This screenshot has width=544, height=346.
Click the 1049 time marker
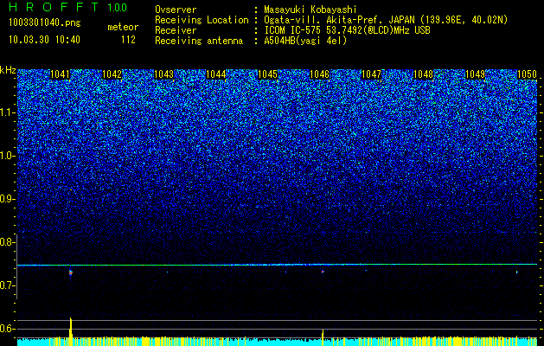475,74
